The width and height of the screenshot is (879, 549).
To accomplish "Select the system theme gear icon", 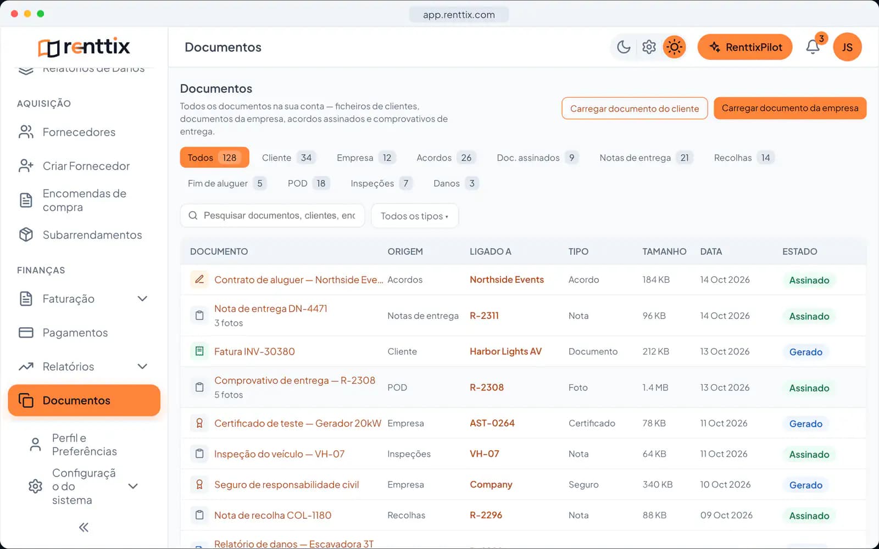I will point(649,47).
